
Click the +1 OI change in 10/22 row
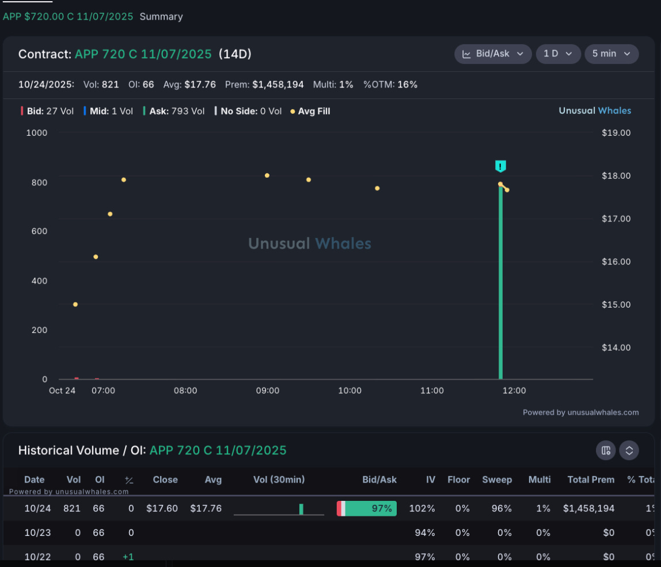point(128,557)
